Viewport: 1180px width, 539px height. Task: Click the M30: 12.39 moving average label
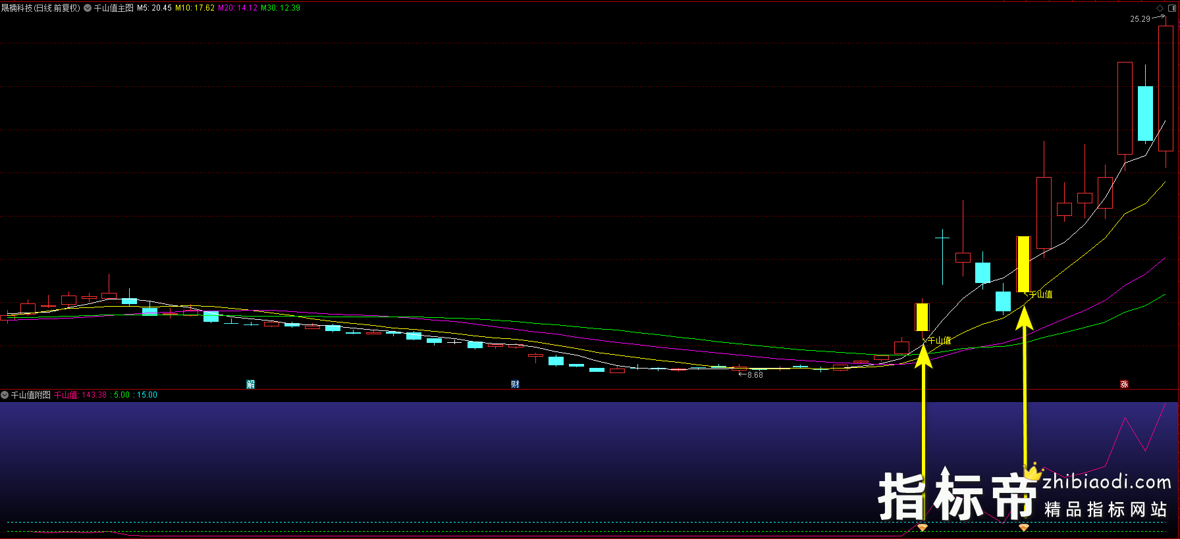[x=281, y=8]
